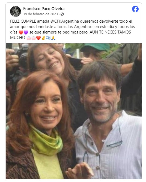Click the Argentina flag emoji
The image size is (146, 182).
click(x=48, y=38)
